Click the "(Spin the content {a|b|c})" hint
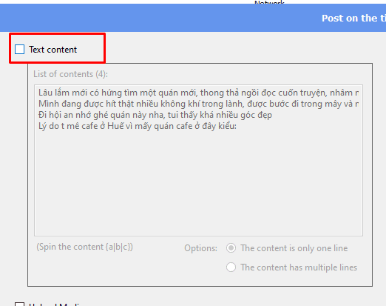The image size is (386, 306). click(x=85, y=247)
